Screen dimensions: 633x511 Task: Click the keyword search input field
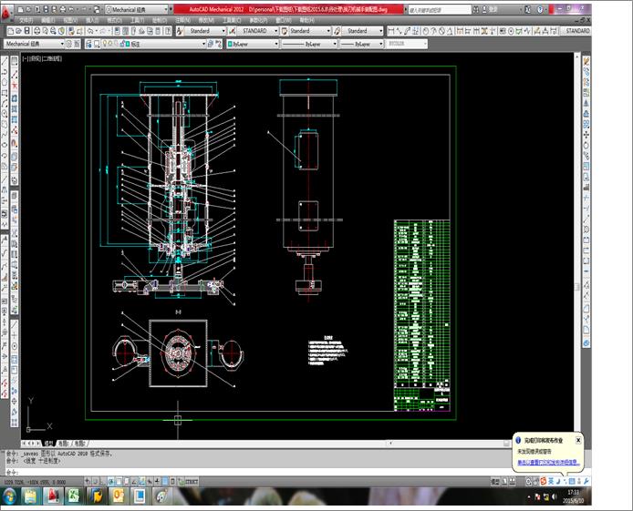tap(440, 9)
